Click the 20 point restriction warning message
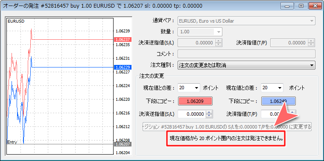324x161 pixels. coord(226,138)
